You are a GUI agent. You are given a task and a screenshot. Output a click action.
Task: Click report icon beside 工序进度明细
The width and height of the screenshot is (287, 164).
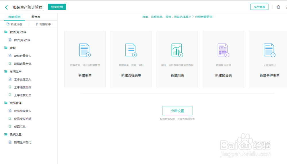click(x=10, y=87)
